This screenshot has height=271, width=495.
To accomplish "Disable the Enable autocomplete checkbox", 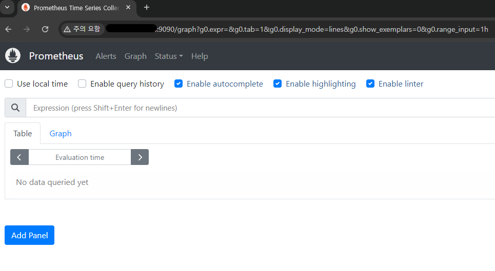I will tap(179, 84).
